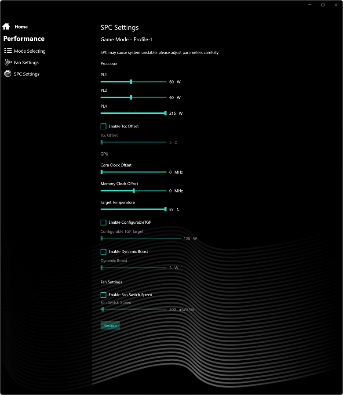Click the PL2 power slider

point(133,98)
